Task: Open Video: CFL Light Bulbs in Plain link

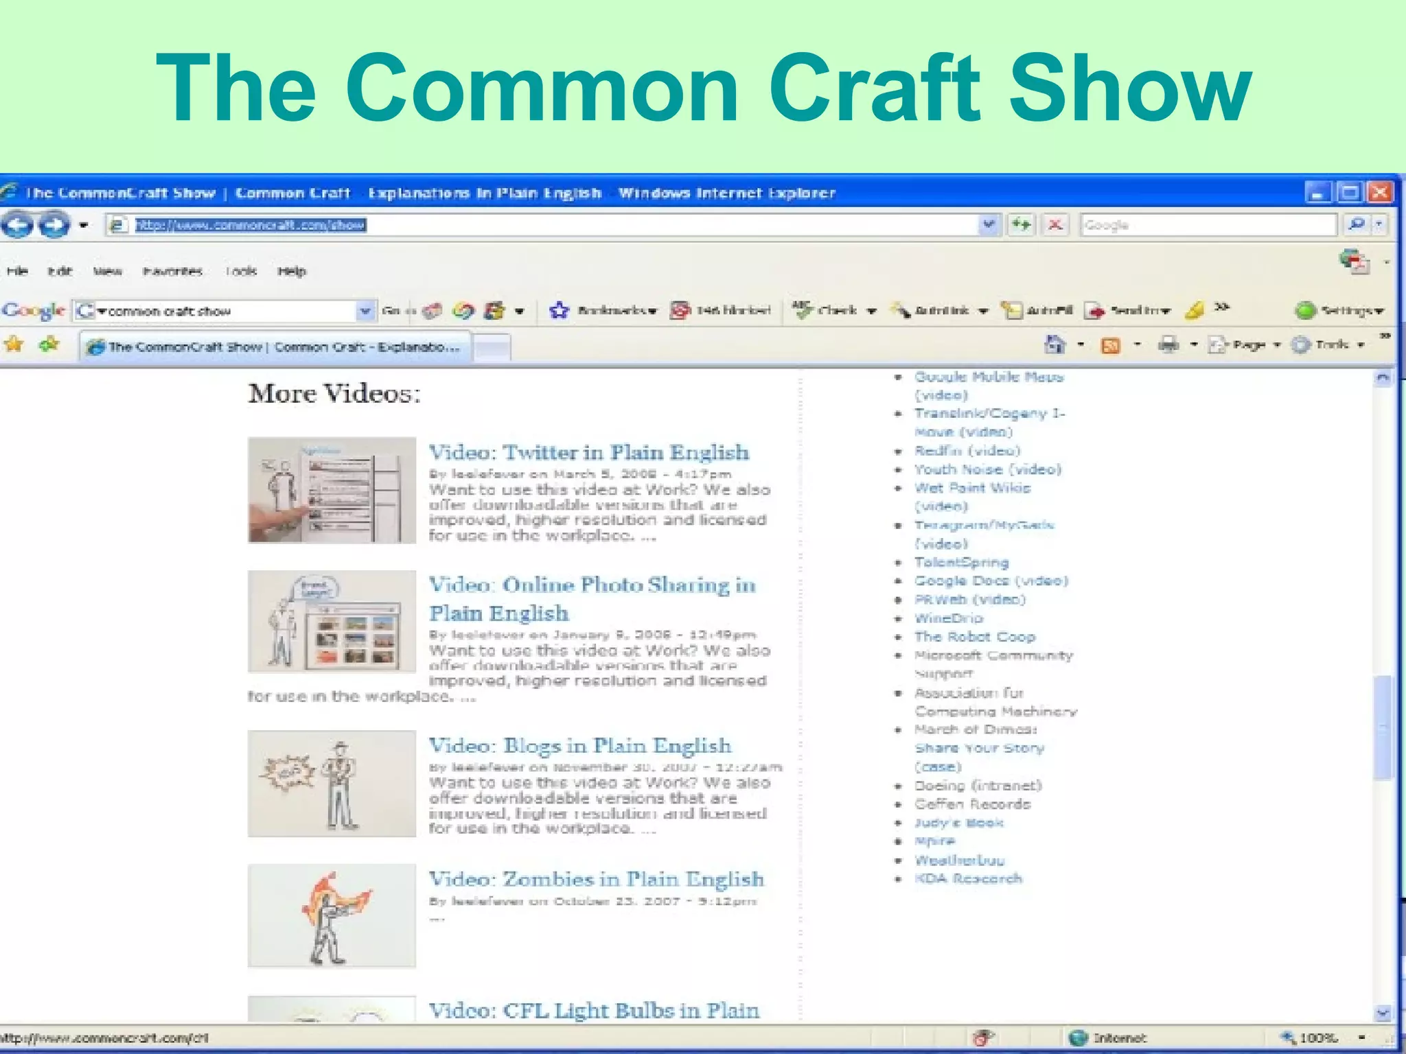Action: click(594, 1010)
